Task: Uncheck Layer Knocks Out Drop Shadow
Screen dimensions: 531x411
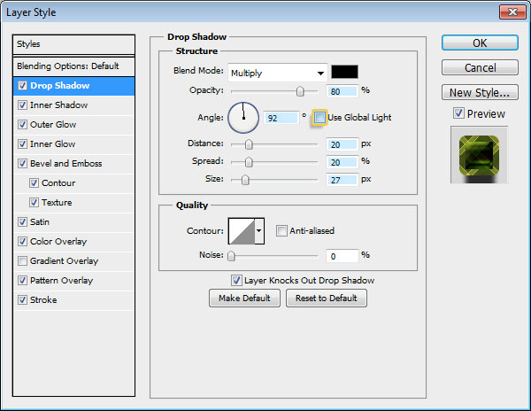Action: tap(236, 280)
